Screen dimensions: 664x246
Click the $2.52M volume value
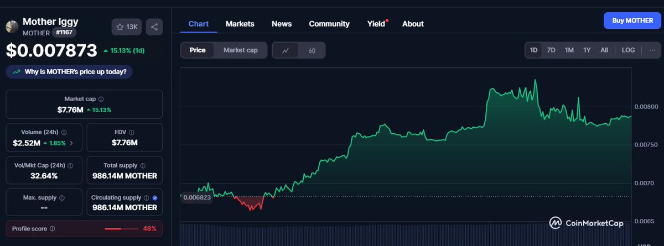27,143
